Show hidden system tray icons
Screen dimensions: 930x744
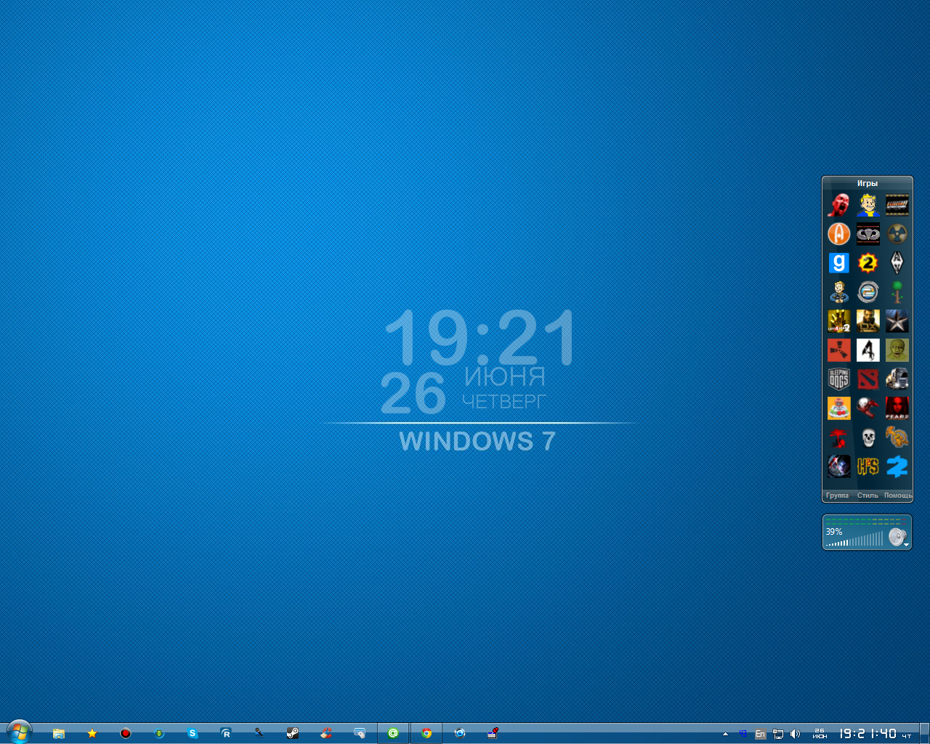tap(725, 734)
